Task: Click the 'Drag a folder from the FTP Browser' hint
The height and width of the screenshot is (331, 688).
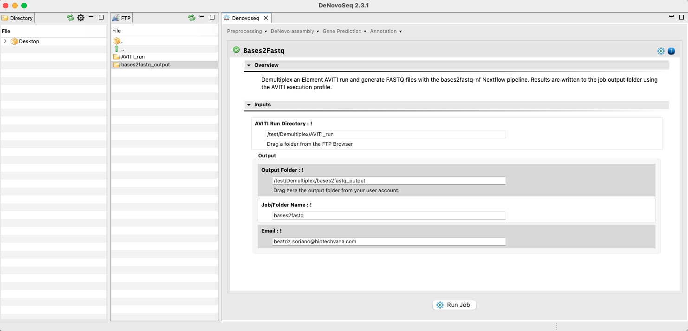Action: click(x=310, y=144)
